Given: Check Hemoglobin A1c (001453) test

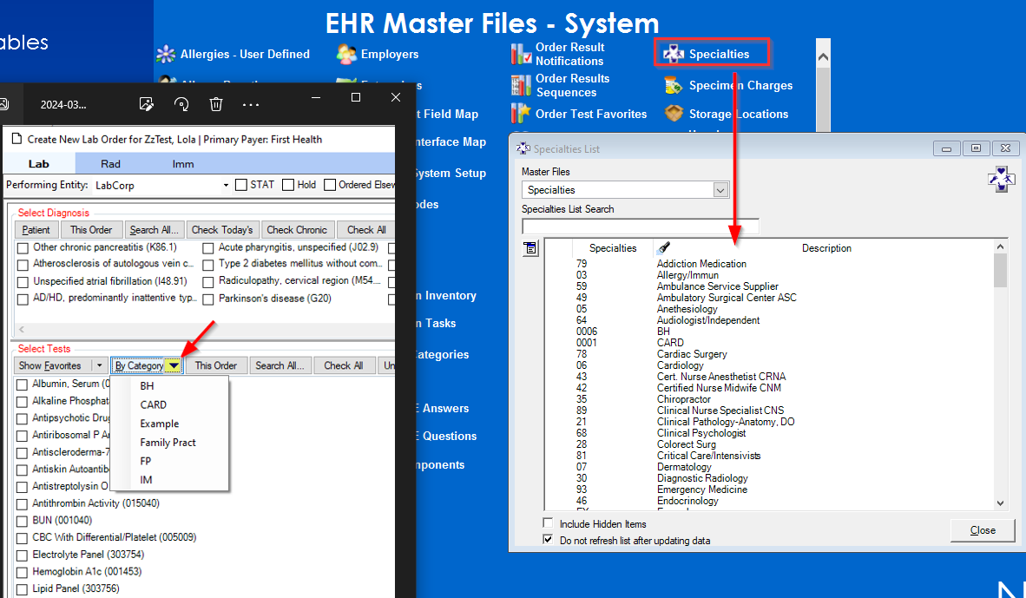Looking at the screenshot, I should tap(22, 572).
